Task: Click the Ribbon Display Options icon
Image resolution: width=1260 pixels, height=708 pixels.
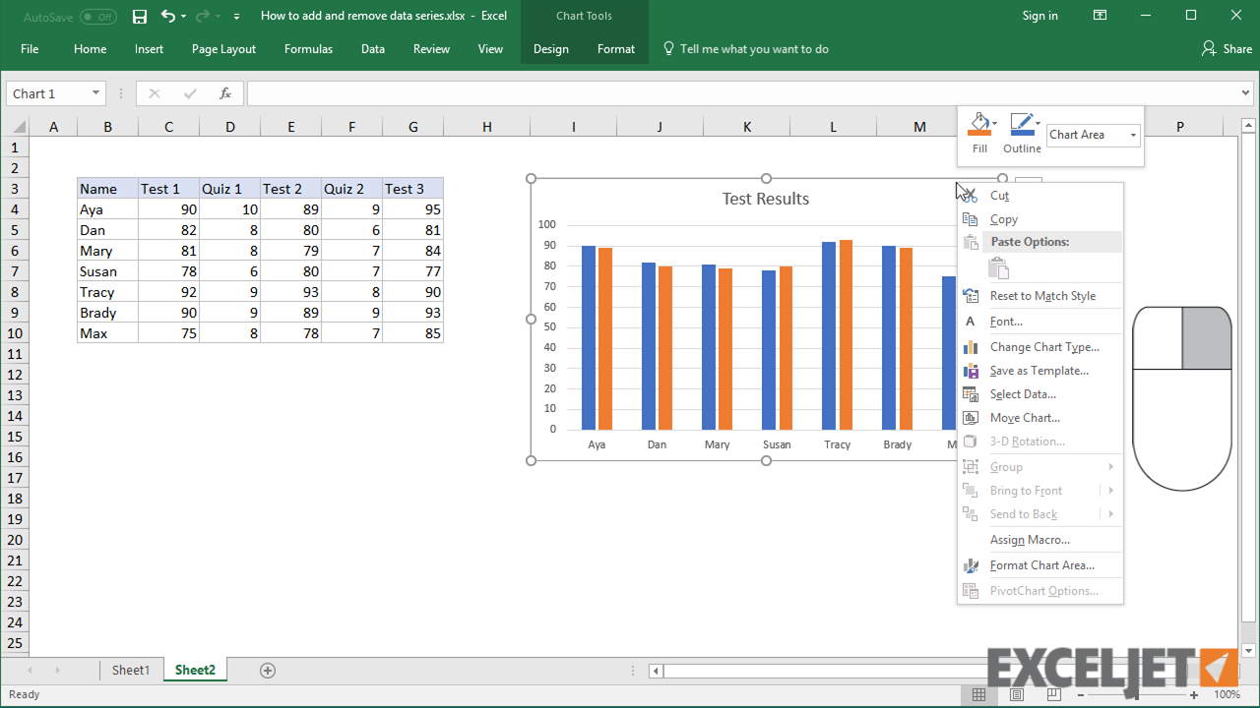Action: pyautogui.click(x=1100, y=16)
